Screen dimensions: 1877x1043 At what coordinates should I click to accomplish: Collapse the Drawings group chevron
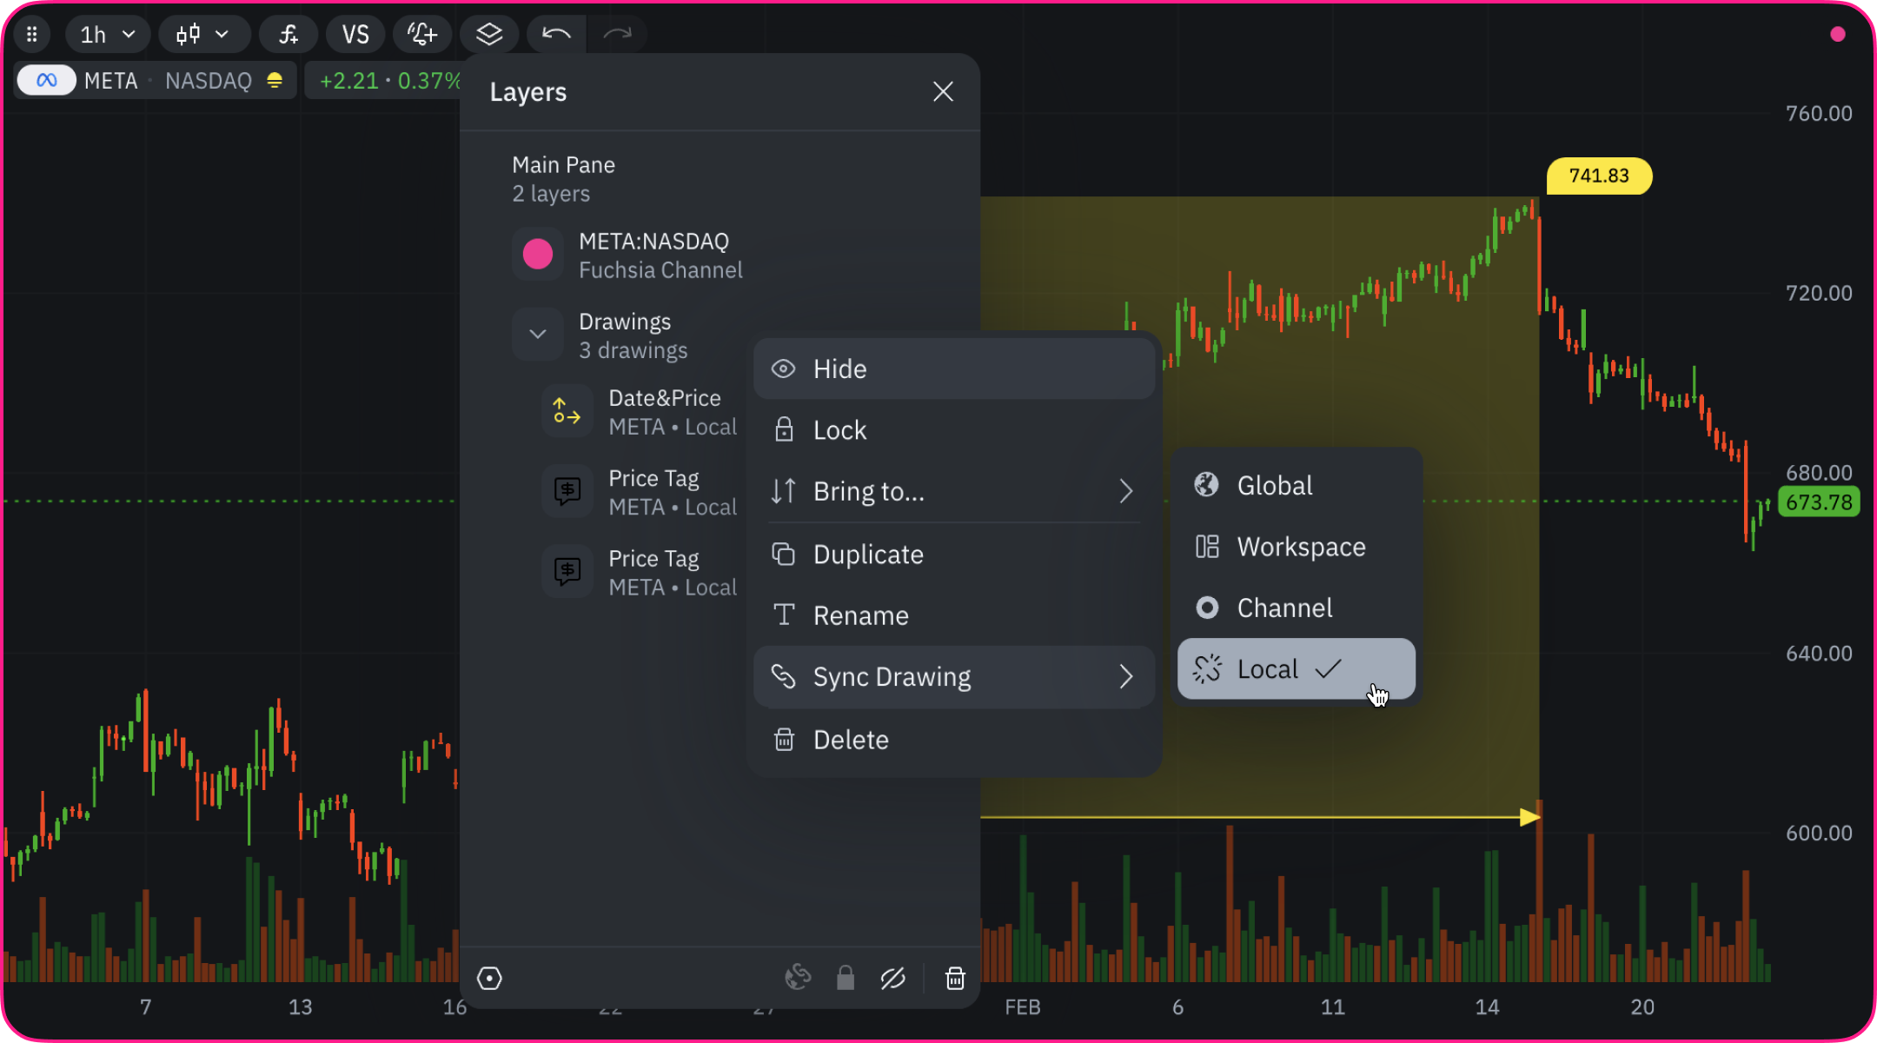538,335
